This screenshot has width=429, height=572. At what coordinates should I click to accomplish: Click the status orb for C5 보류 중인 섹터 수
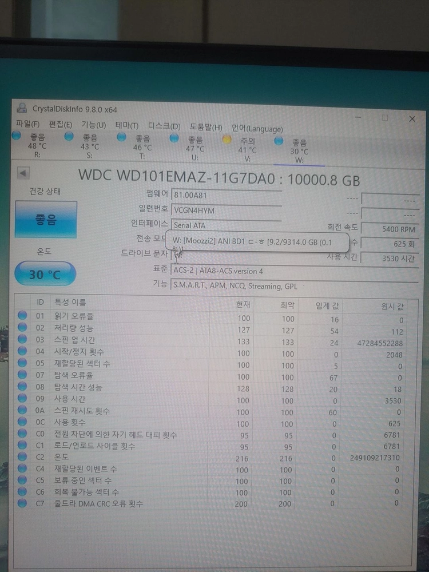click(22, 480)
